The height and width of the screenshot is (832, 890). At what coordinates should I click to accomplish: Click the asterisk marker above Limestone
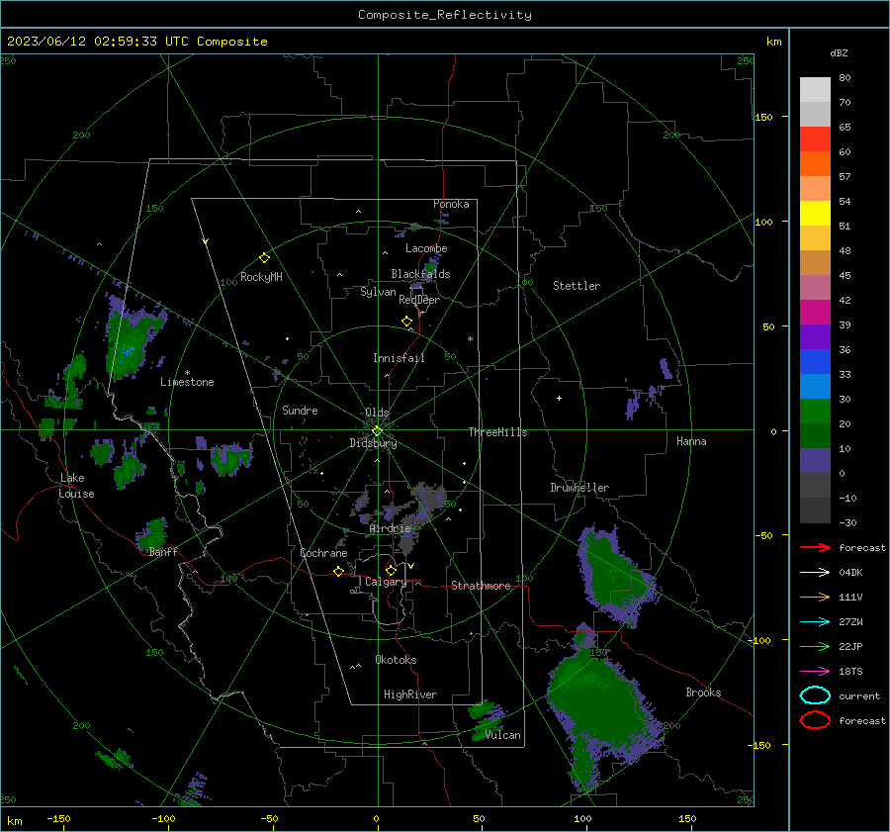(187, 373)
